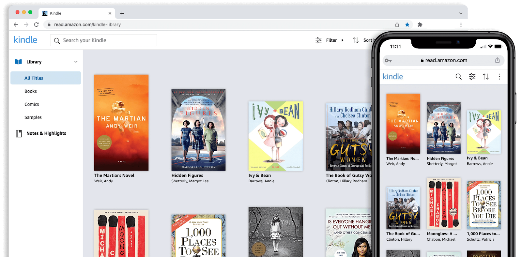This screenshot has height=257, width=522.
Task: Tap 'Chabon, Michael' author on phone
Action: tap(441, 239)
